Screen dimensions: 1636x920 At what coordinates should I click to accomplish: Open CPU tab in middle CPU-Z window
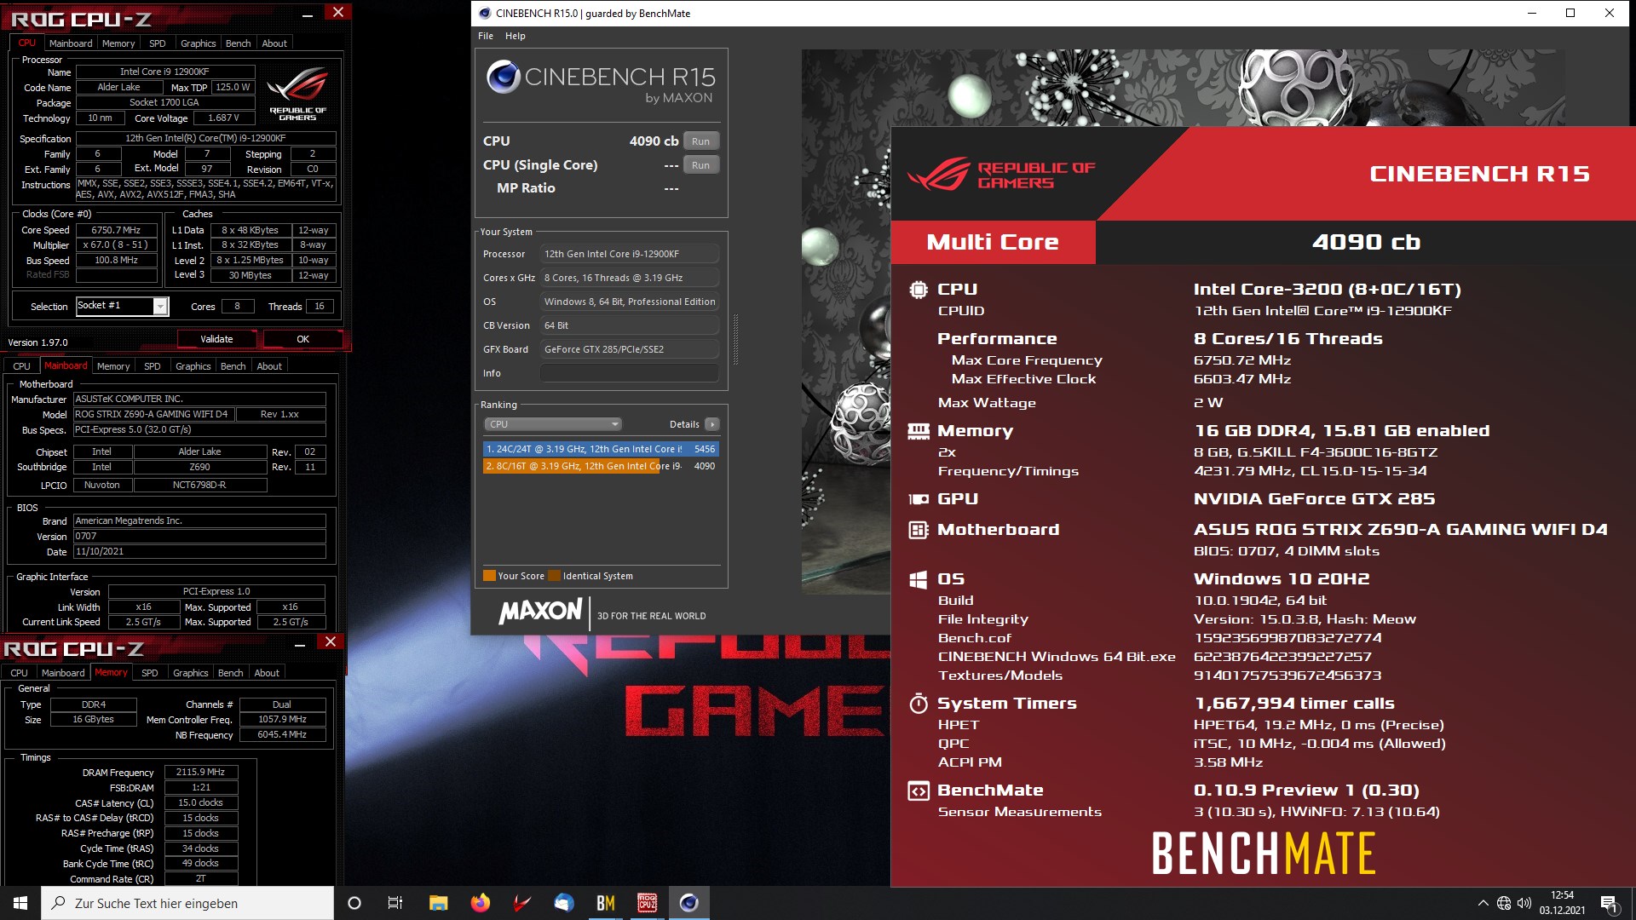point(22,366)
